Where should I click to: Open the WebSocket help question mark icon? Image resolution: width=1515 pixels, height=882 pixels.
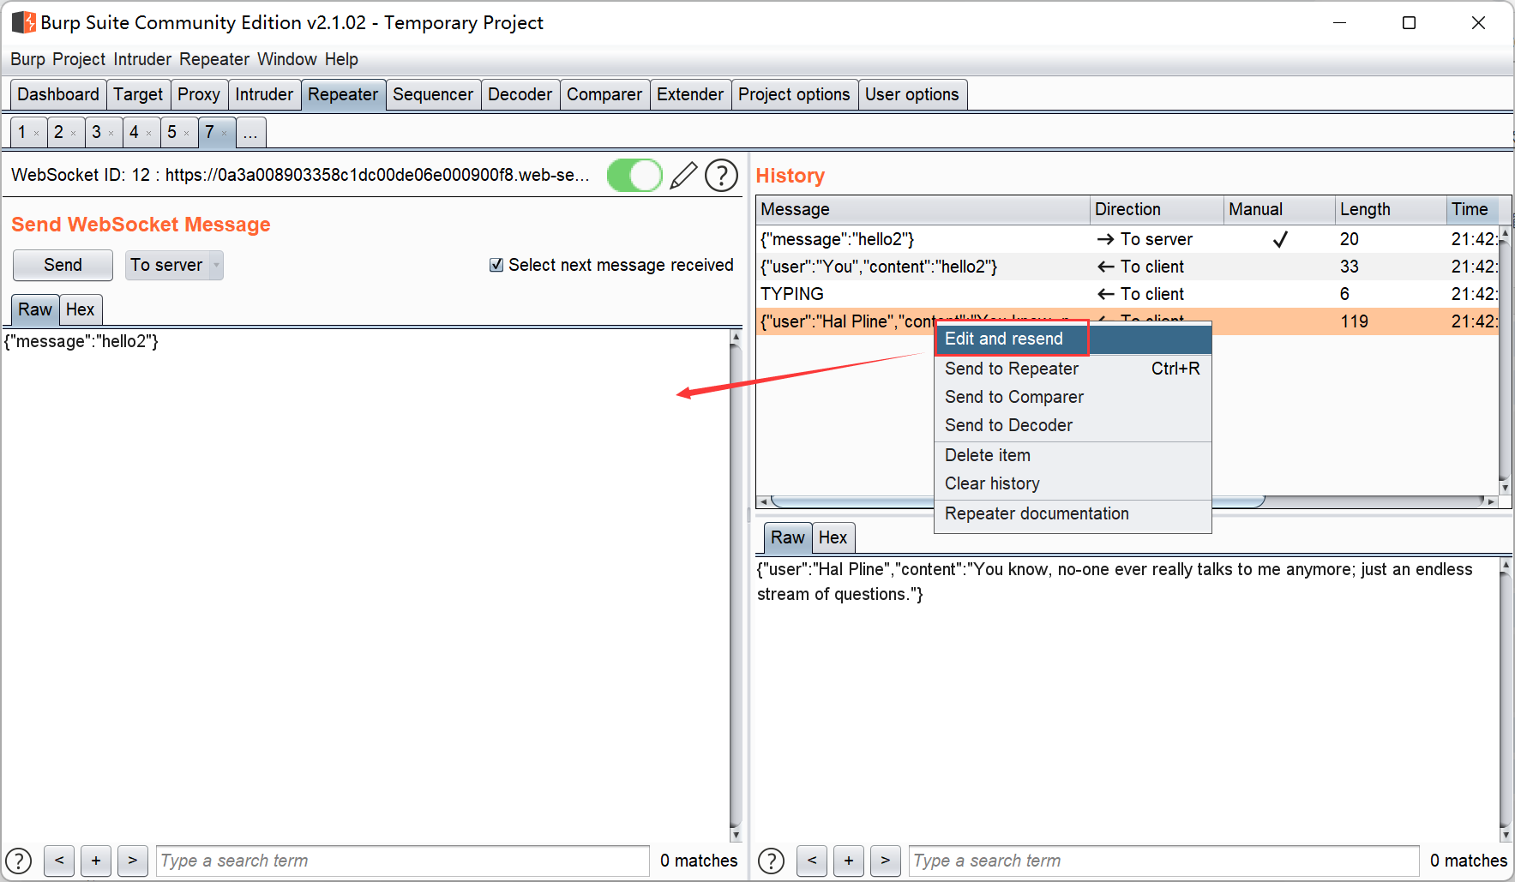[721, 176]
